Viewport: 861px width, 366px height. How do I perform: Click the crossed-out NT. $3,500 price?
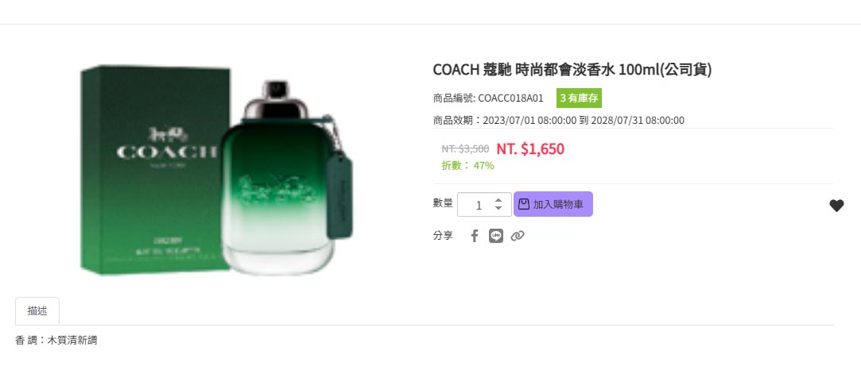(465, 148)
